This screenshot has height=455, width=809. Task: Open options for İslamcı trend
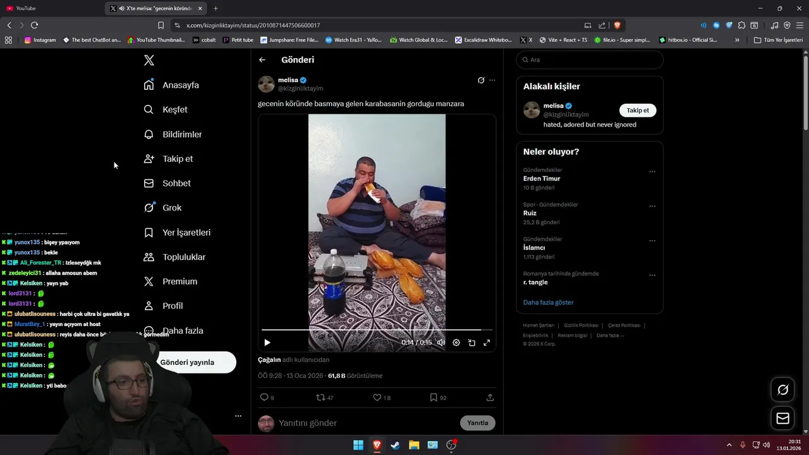click(652, 241)
